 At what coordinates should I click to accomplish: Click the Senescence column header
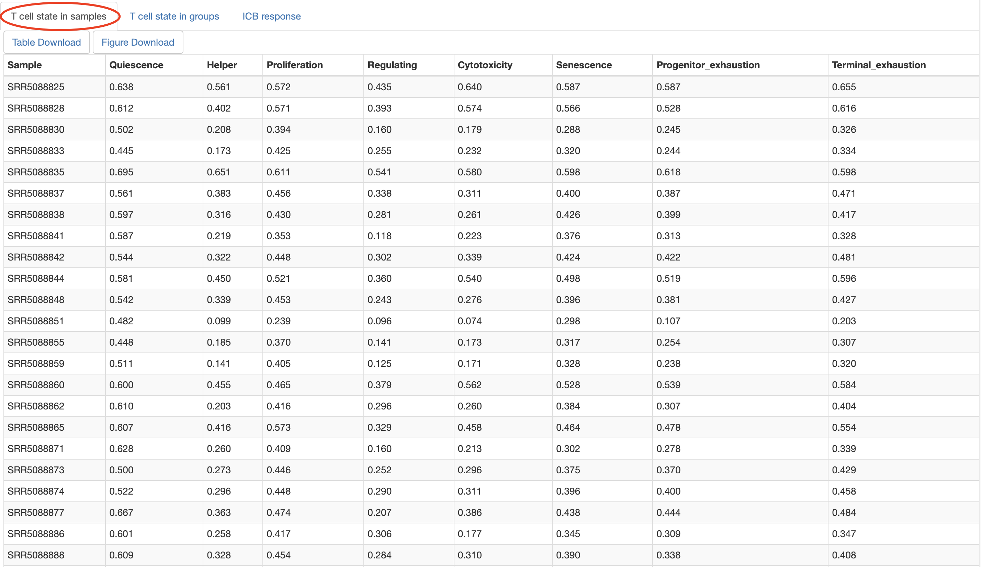584,65
